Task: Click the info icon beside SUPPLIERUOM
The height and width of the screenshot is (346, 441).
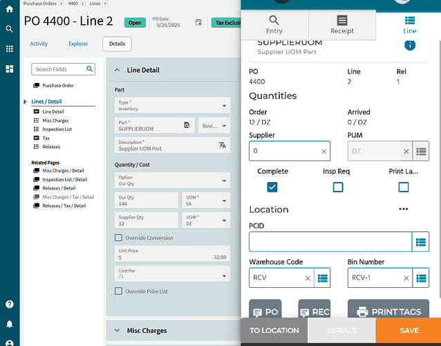Action: click(x=410, y=45)
